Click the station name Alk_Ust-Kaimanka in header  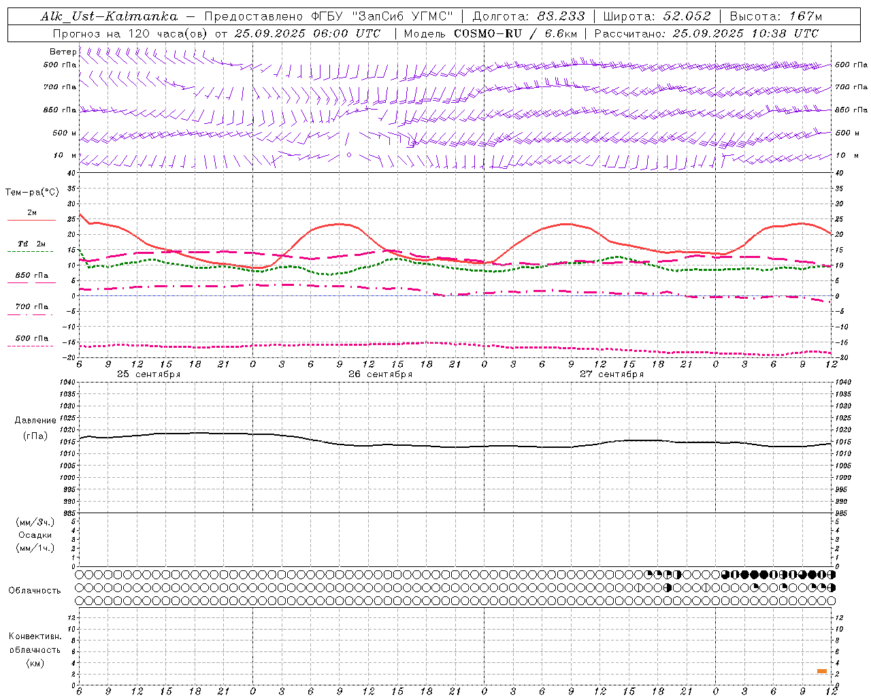point(109,16)
